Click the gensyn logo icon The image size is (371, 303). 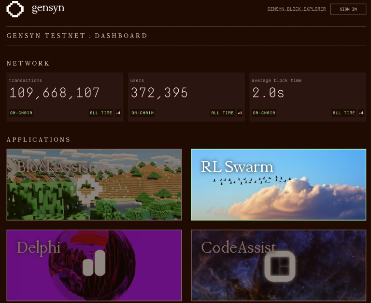(x=15, y=9)
